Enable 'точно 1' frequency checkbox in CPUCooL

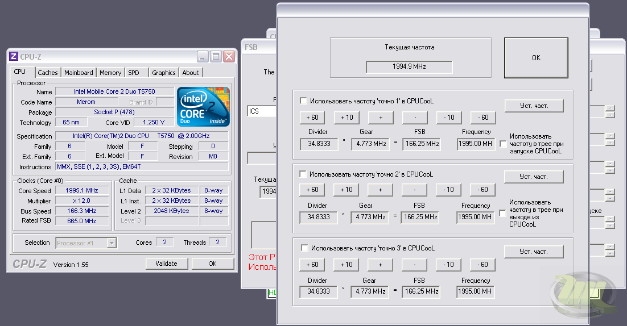click(303, 101)
